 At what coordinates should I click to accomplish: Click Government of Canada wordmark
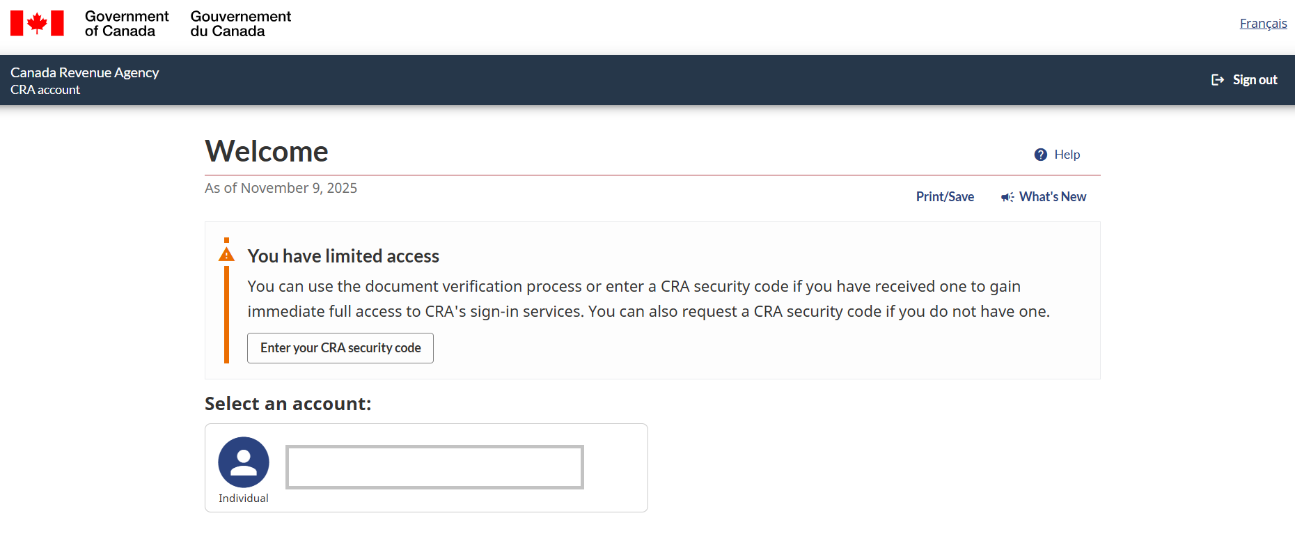point(127,24)
